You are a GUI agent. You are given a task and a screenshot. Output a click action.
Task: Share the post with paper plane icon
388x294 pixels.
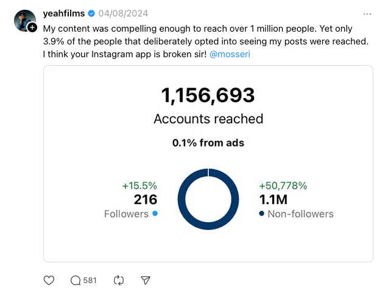tap(146, 280)
